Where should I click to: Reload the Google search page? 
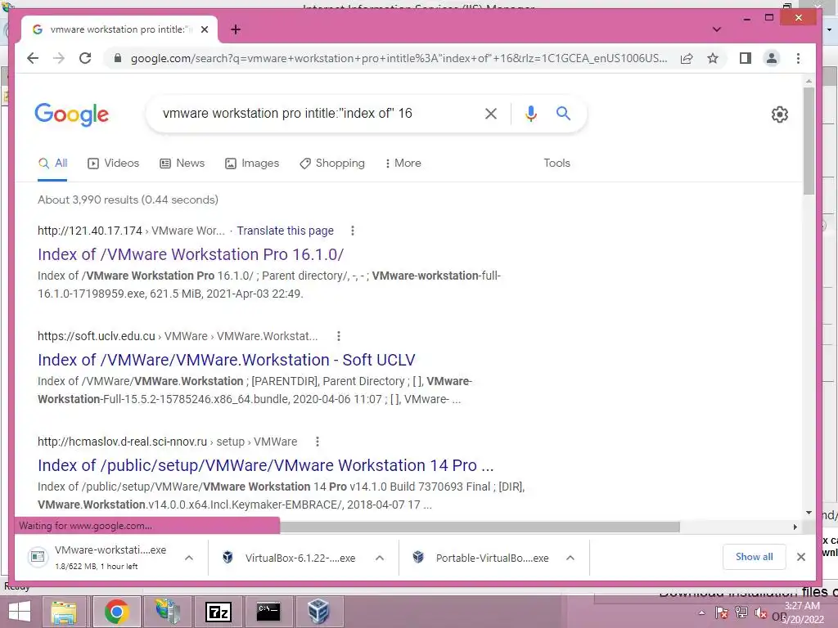click(85, 58)
